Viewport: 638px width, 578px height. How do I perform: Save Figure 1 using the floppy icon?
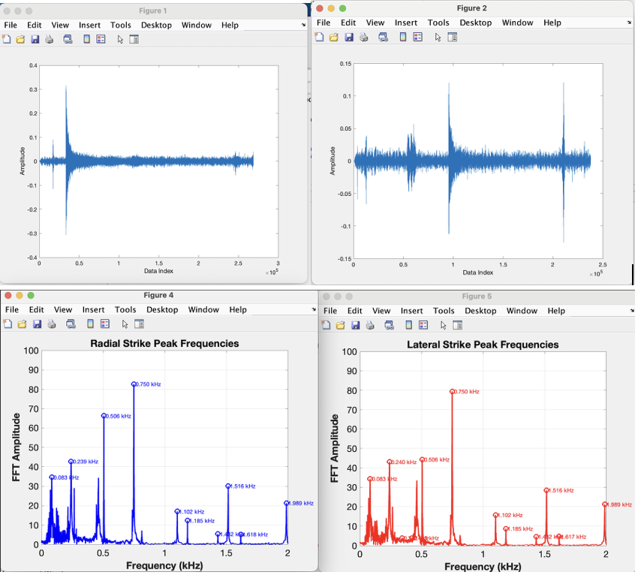(x=35, y=39)
